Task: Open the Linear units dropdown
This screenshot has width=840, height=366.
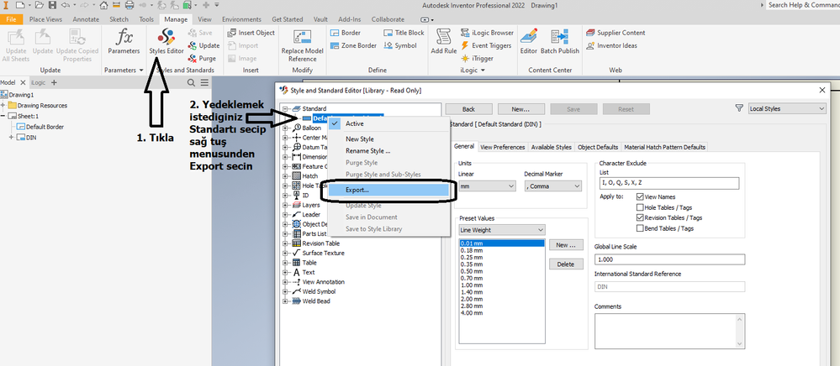Action: click(487, 186)
